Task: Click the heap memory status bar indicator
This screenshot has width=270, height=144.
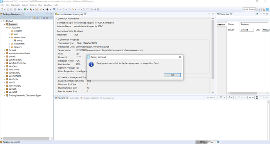Action: coord(206,142)
